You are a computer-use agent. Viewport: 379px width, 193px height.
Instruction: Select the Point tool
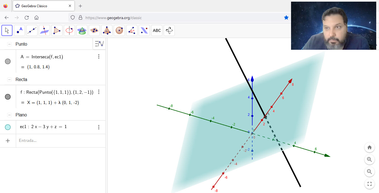(19, 30)
